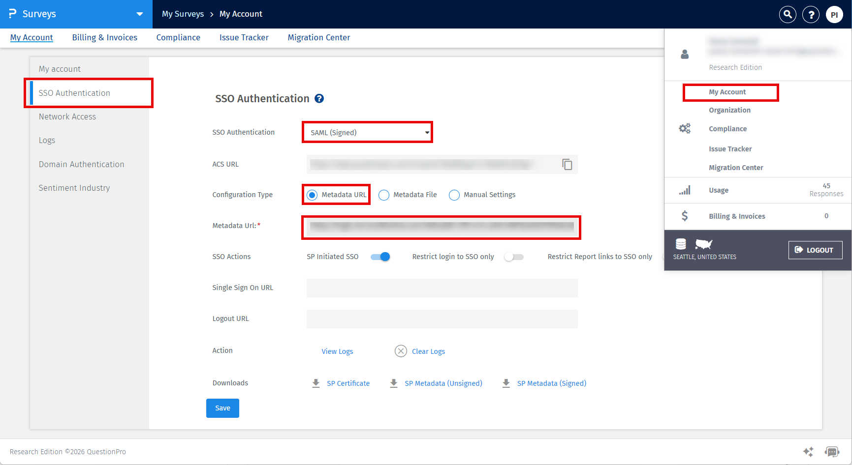This screenshot has width=852, height=465.
Task: Select the Metadata File radio button
Action: [384, 195]
